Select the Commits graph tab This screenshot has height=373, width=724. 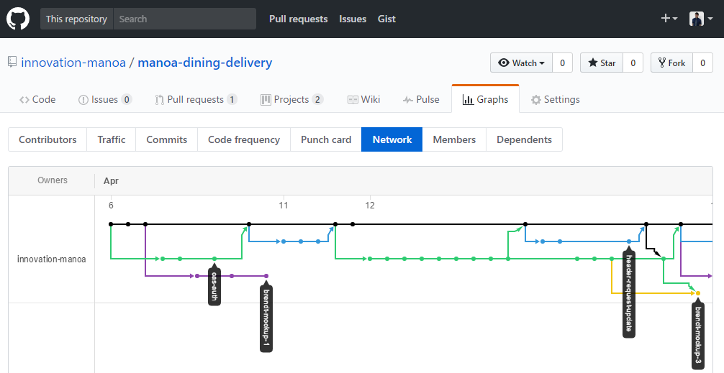(x=167, y=139)
